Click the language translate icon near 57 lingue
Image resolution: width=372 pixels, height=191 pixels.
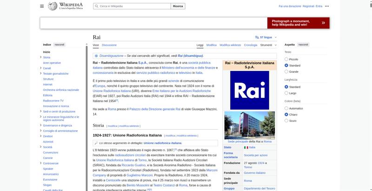click(257, 38)
